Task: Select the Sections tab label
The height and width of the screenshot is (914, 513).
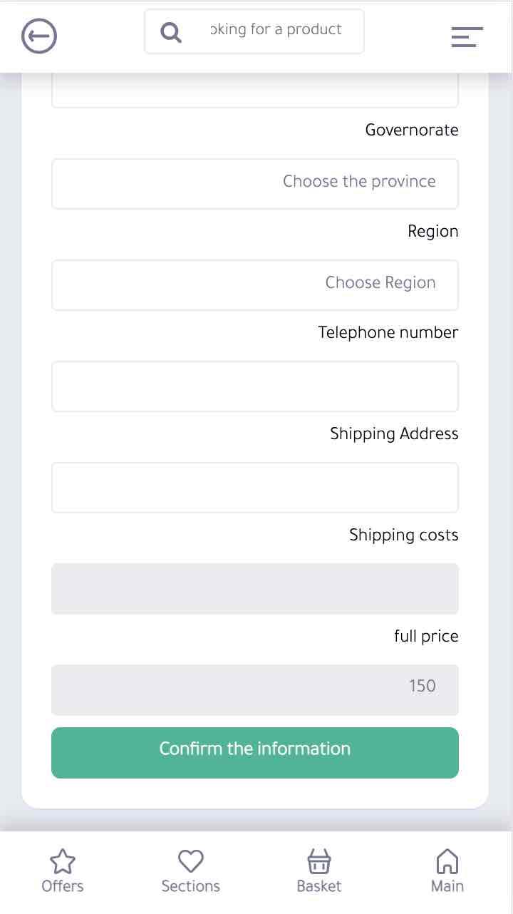Action: coord(190,886)
